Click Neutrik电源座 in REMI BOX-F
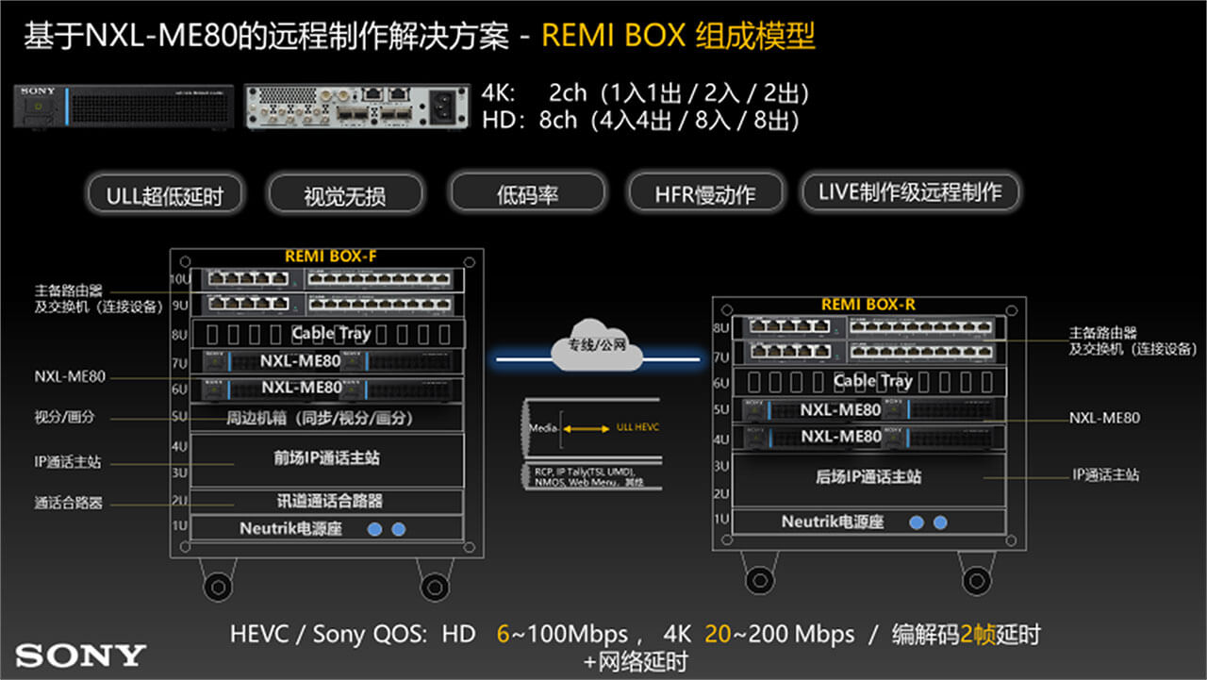1207x680 pixels. click(327, 528)
